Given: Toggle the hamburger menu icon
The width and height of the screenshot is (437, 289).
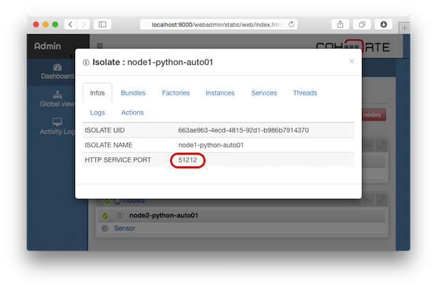Looking at the screenshot, I should coord(100,46).
